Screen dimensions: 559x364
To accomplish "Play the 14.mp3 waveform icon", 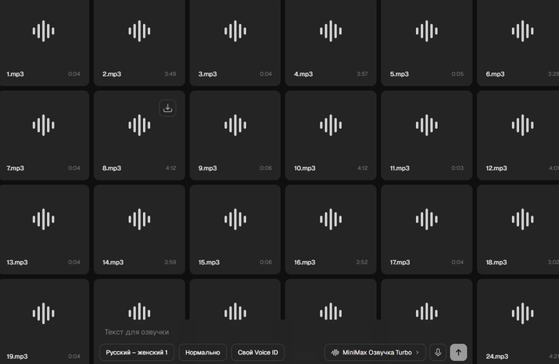I will 140,220.
